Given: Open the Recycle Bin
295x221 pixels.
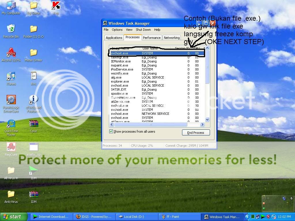Looking at the screenshot, I should [x=11, y=31].
